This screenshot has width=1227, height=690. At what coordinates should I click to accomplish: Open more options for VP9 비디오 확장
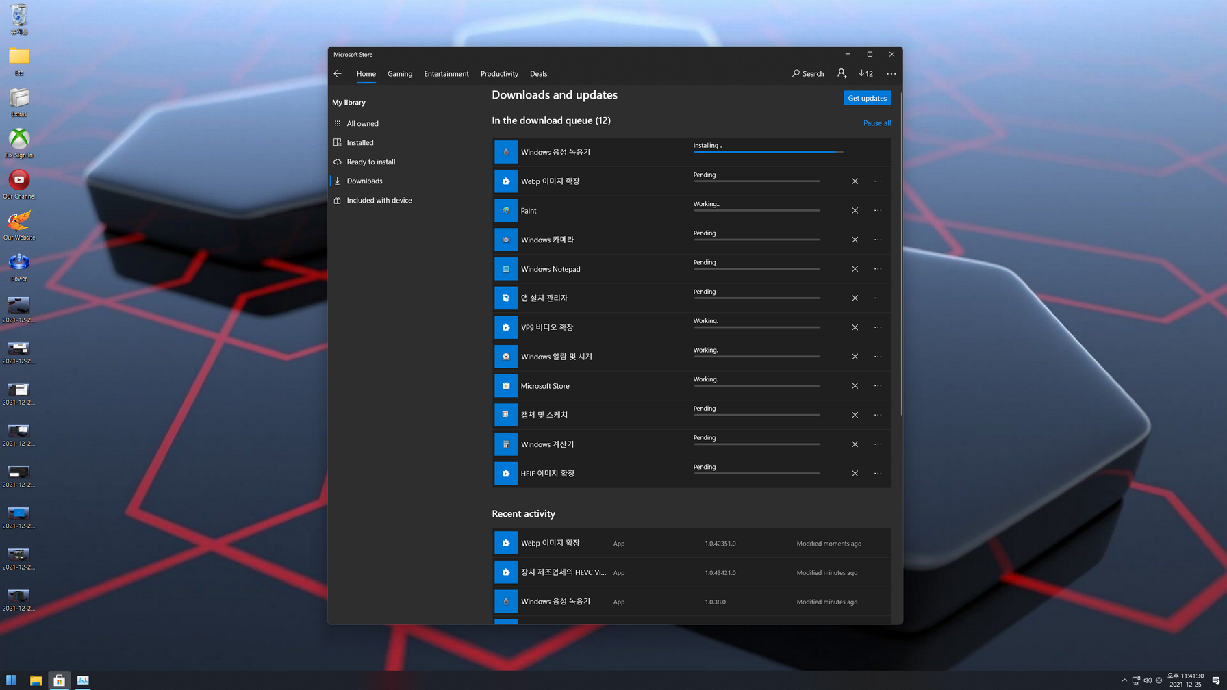[878, 327]
